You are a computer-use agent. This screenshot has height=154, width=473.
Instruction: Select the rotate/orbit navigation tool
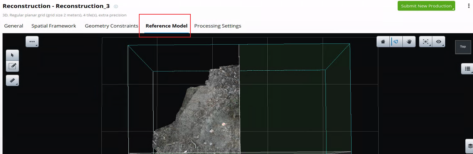point(396,42)
